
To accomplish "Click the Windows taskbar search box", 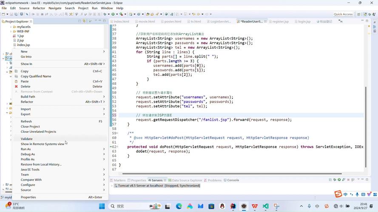I will [x=135, y=206].
